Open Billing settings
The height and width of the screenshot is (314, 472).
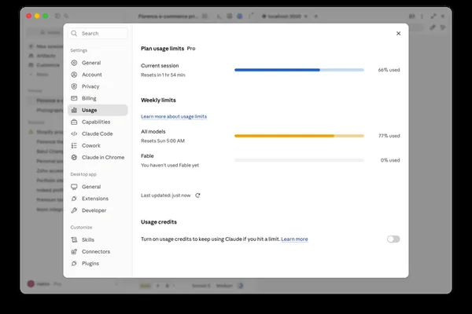coord(98,98)
